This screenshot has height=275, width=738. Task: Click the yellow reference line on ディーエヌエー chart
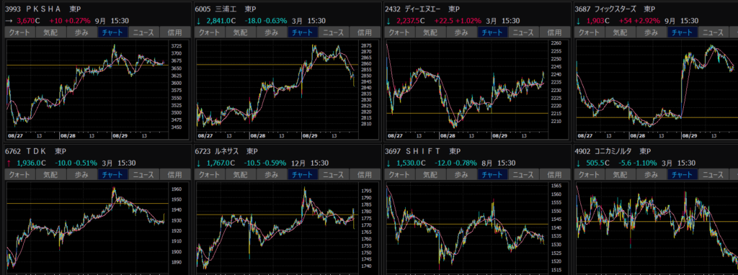tap(466, 113)
